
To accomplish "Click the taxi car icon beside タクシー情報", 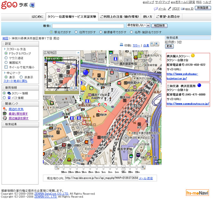I will coord(9,93).
